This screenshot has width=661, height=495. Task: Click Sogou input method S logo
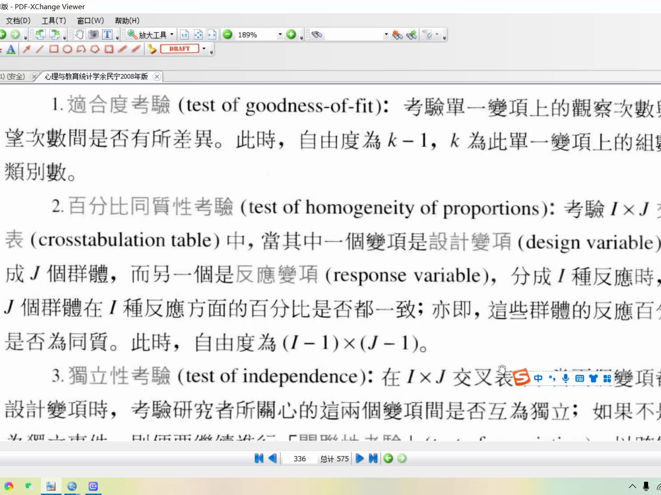[x=521, y=378]
